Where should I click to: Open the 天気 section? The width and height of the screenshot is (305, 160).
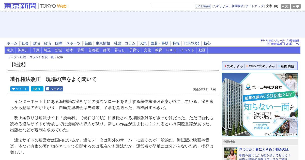coord(143,43)
